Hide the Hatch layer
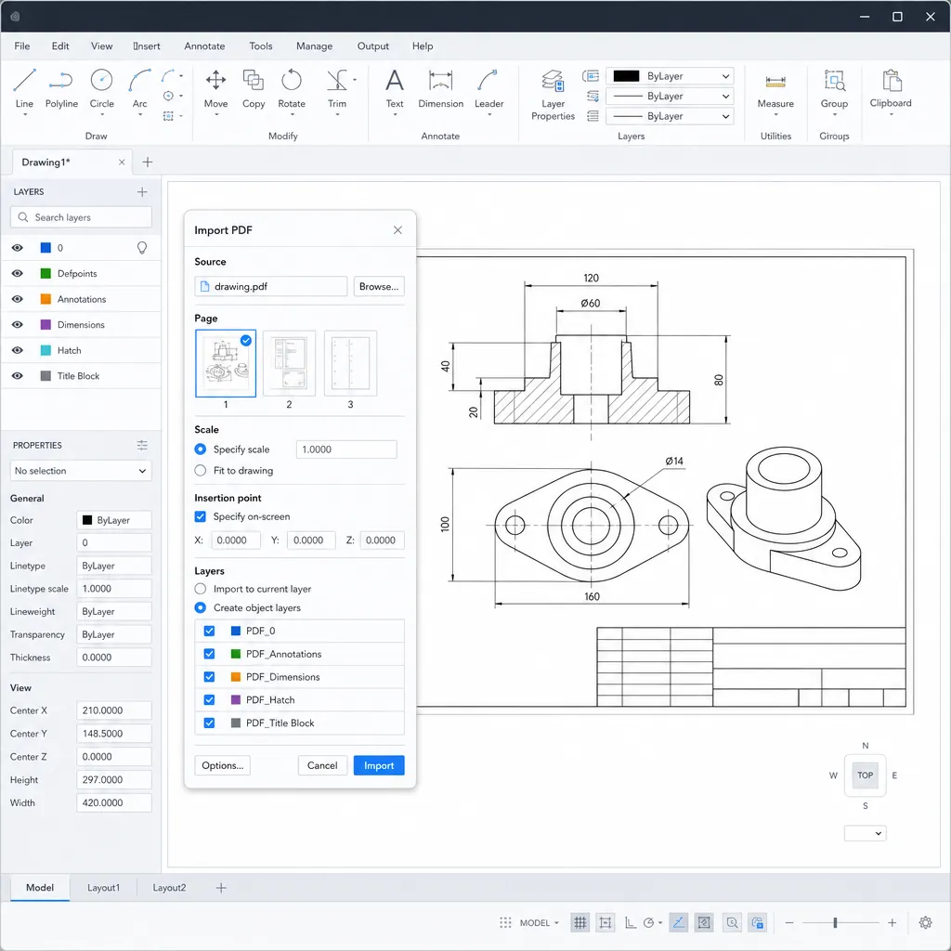This screenshot has height=951, width=951. click(18, 350)
